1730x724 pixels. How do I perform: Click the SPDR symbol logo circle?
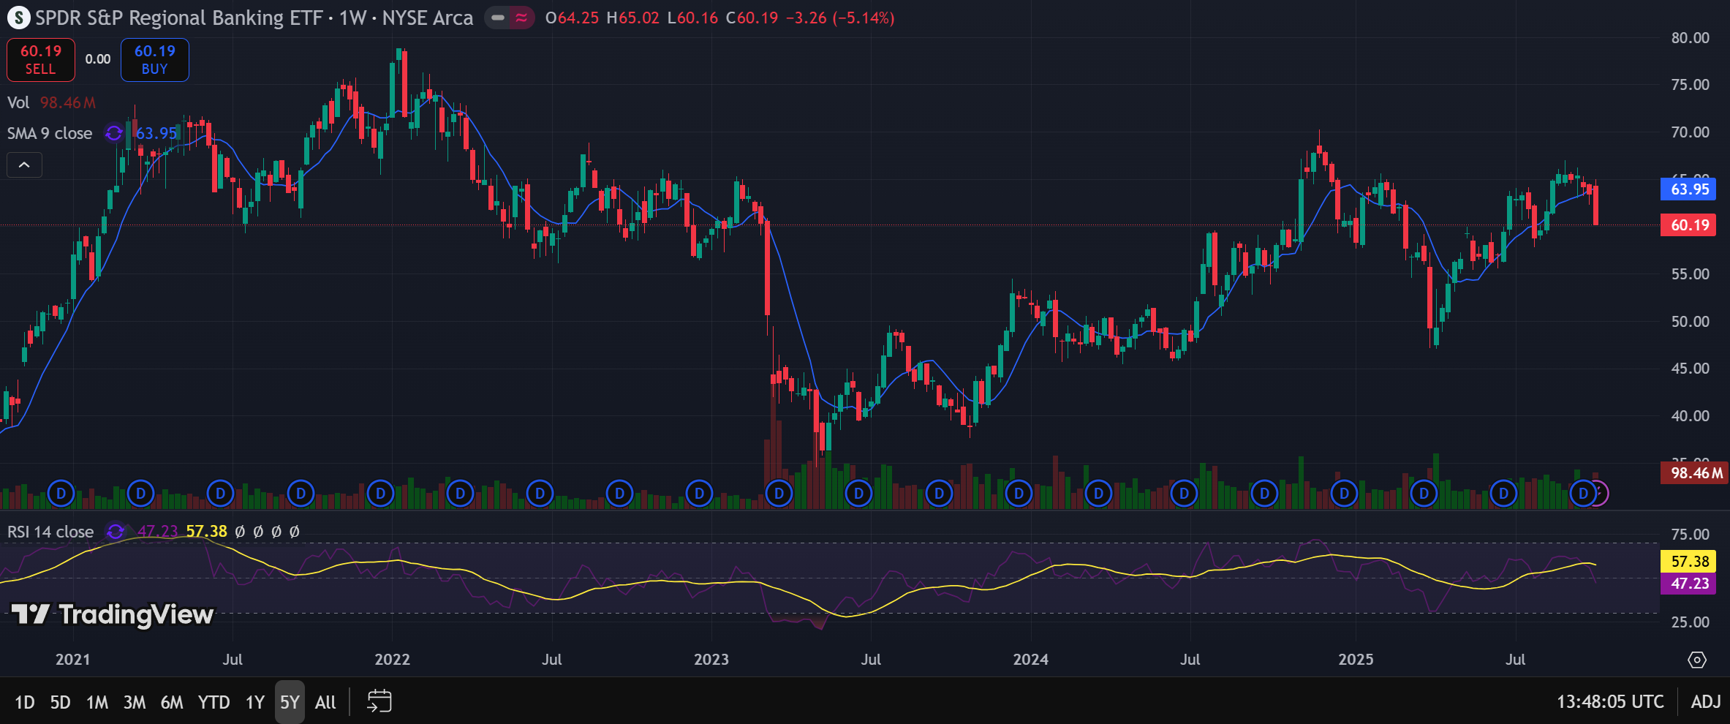point(18,18)
